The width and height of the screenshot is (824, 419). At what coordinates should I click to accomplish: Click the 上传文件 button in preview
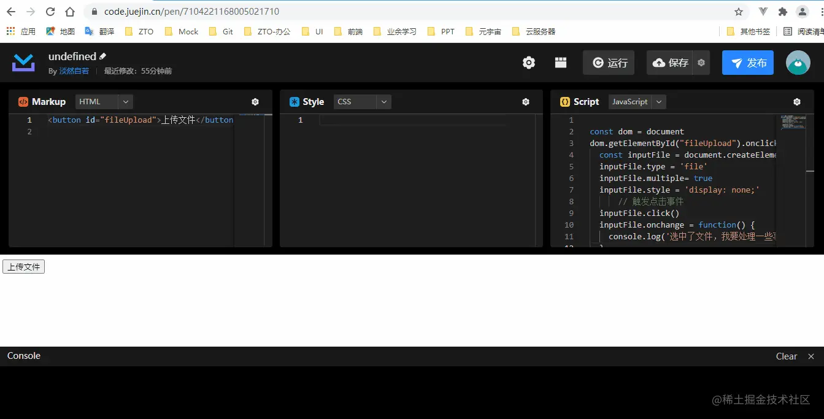23,266
